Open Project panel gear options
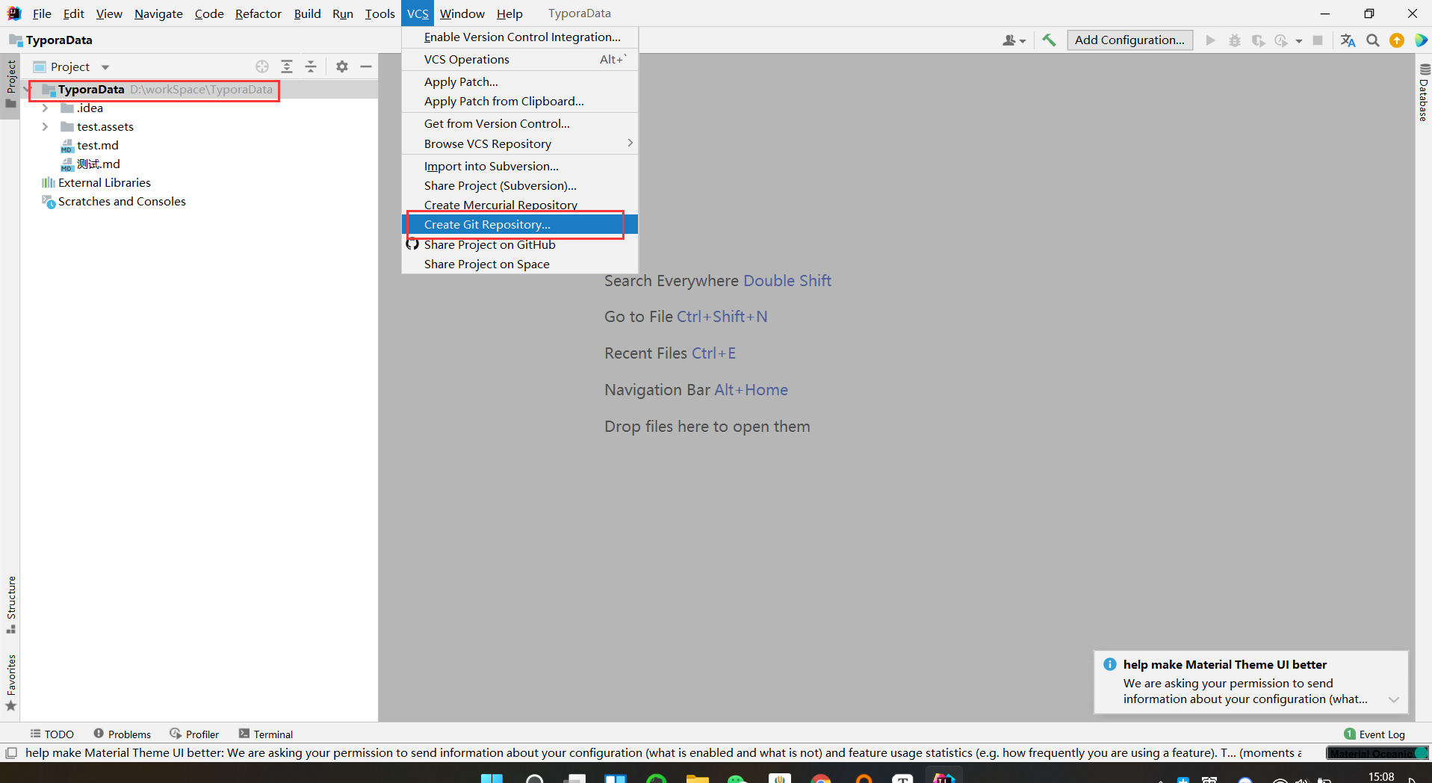The height and width of the screenshot is (783, 1432). pos(342,66)
